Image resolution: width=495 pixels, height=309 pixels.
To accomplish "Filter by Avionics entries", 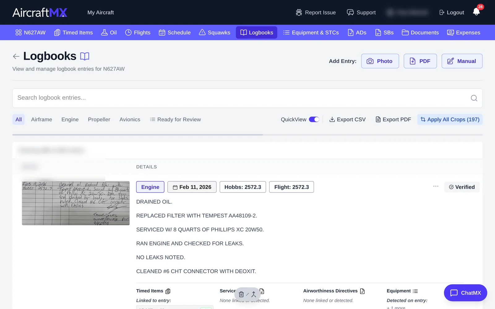I will pos(130,120).
